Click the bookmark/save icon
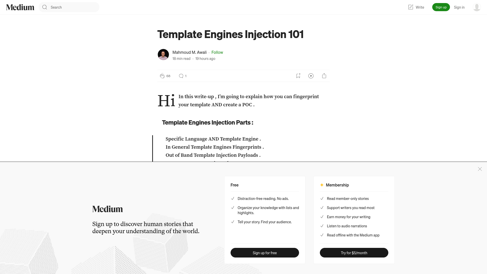Image resolution: width=487 pixels, height=274 pixels. pos(298,76)
